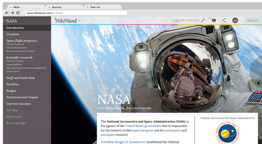The height and width of the screenshot is (144, 262).
Task: Open Salt evaporation and energy management
Action: click(x=26, y=68)
